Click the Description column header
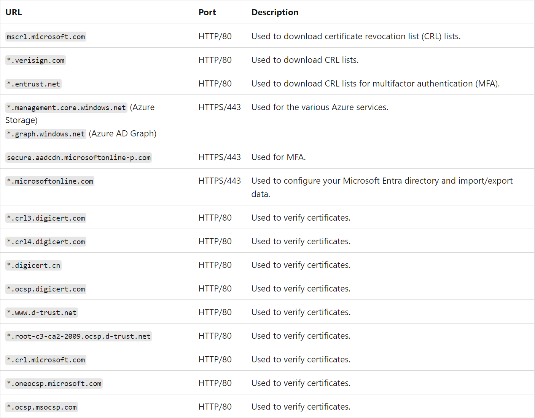The height and width of the screenshot is (418, 535). pos(275,12)
